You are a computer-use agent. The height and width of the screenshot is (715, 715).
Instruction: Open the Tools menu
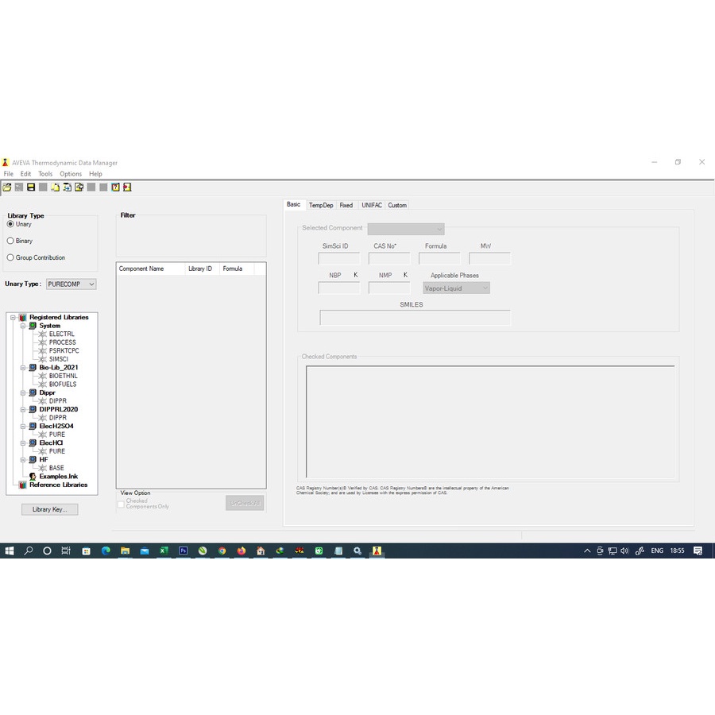pos(45,174)
